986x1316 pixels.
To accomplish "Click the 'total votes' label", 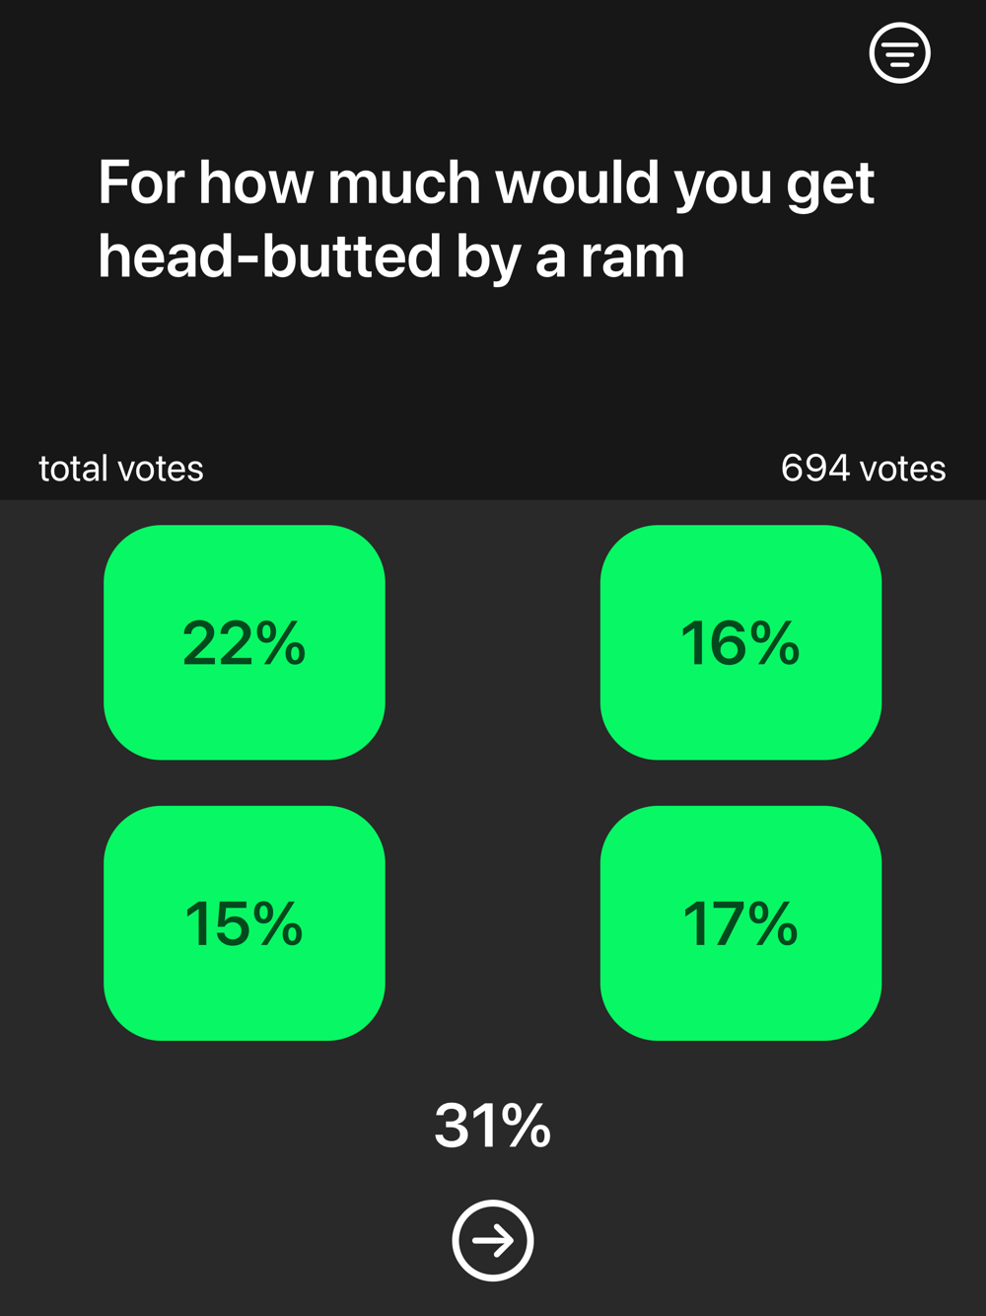I will pos(121,469).
